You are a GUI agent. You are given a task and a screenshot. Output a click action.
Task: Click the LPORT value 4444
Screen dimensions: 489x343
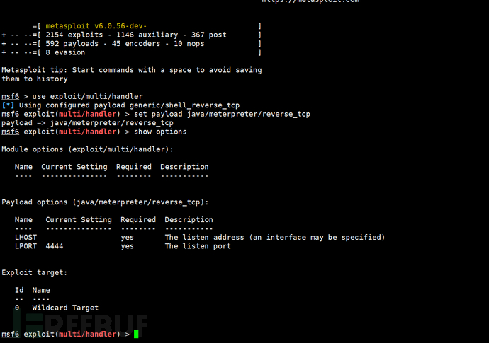55,246
